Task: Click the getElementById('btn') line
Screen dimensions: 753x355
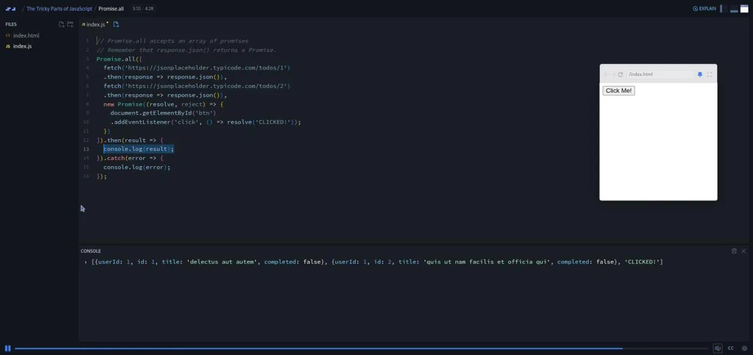Action: coord(163,113)
